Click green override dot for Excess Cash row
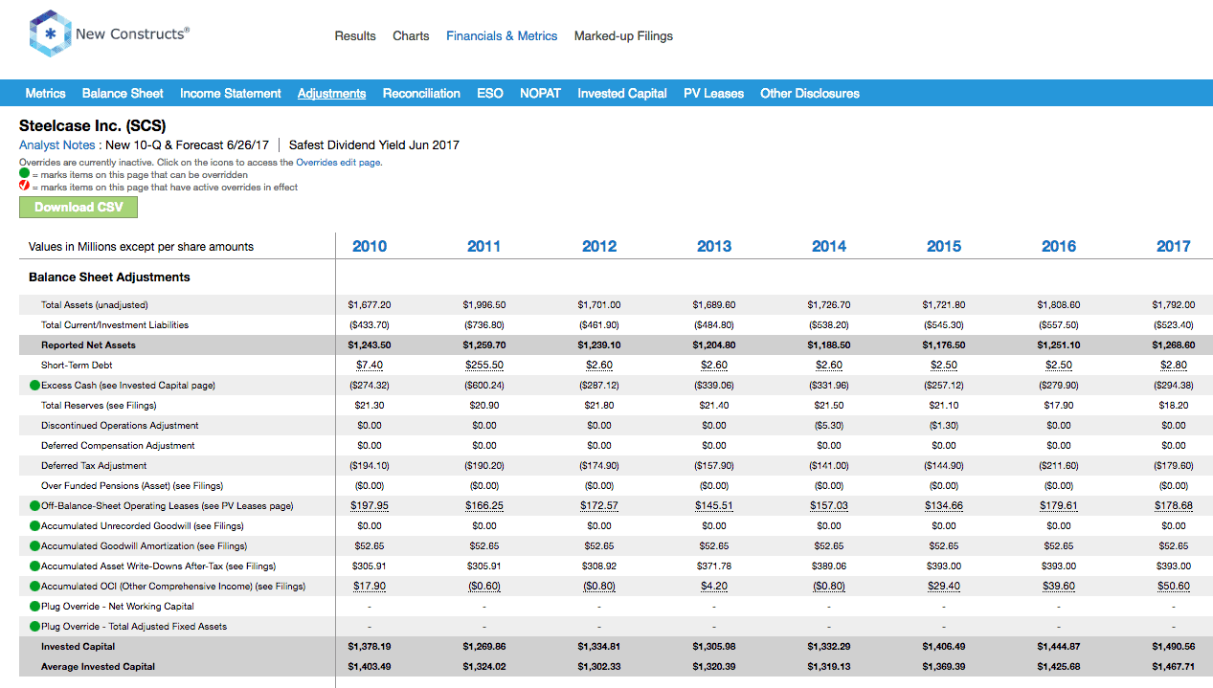Viewport: 1213px width, 688px height. 34,386
